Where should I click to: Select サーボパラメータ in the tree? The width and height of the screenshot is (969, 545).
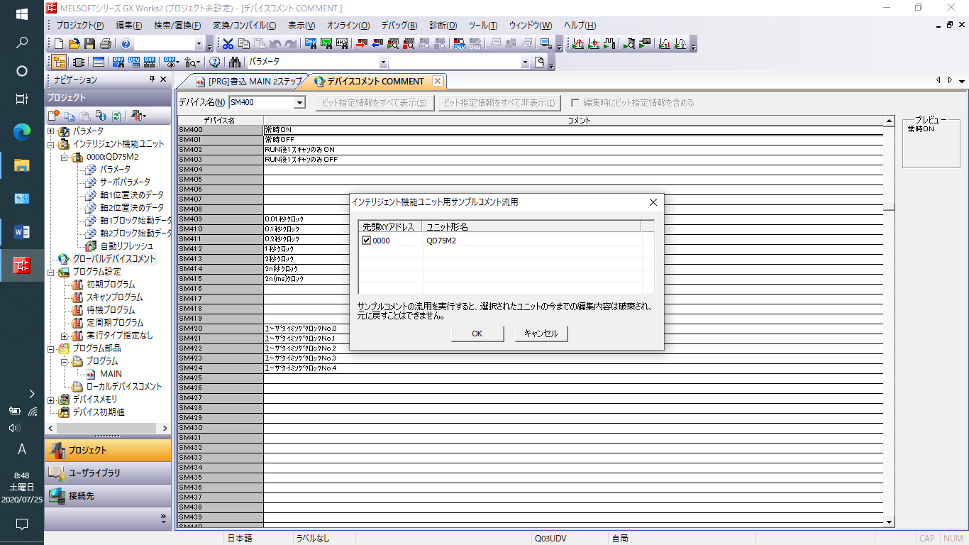(125, 182)
